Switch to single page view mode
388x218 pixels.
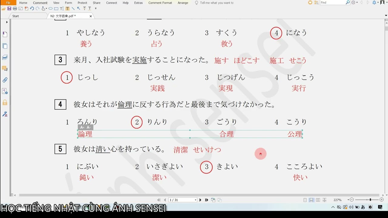pos(305,200)
